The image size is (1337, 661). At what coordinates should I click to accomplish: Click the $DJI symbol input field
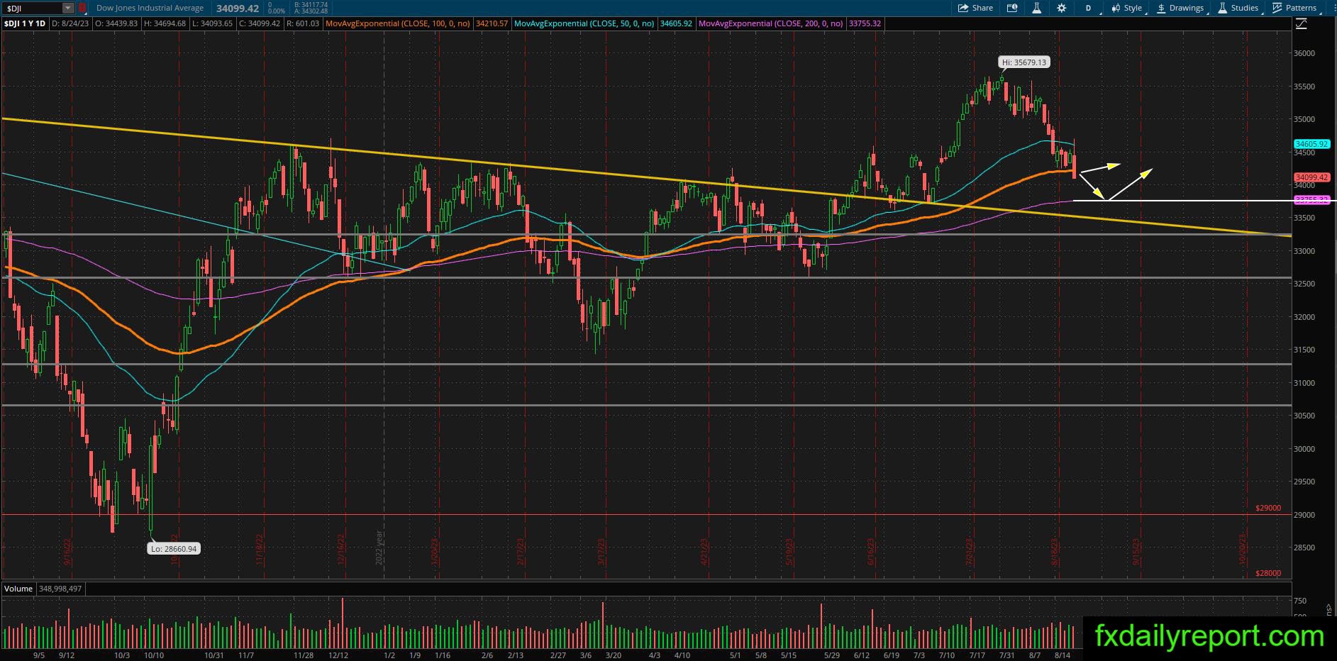(x=33, y=8)
